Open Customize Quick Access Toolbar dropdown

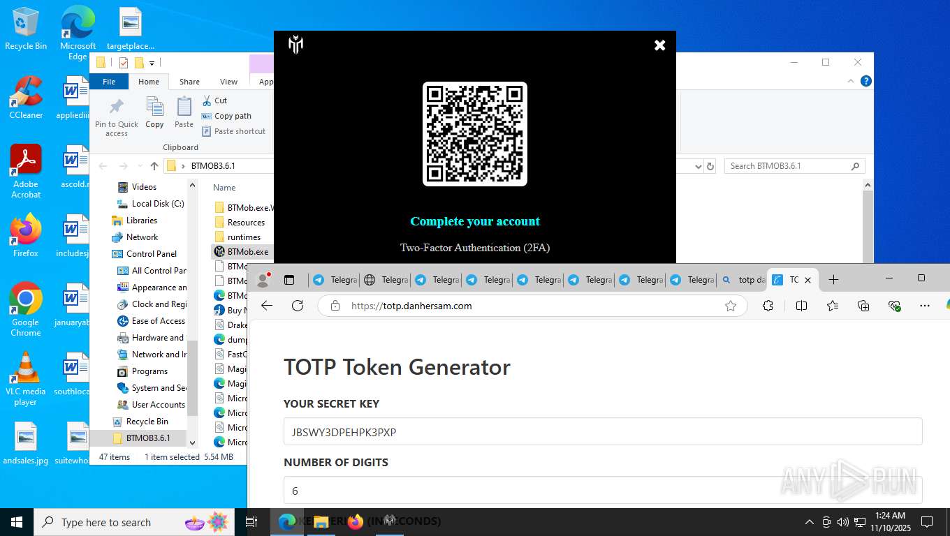[x=152, y=64]
